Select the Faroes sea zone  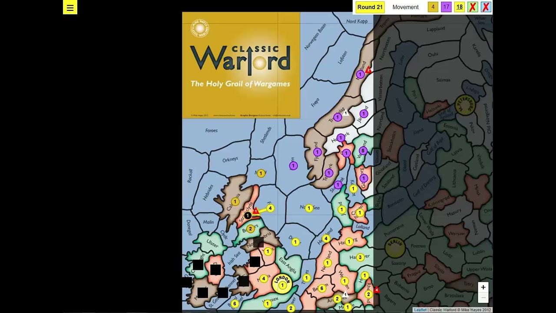point(212,130)
